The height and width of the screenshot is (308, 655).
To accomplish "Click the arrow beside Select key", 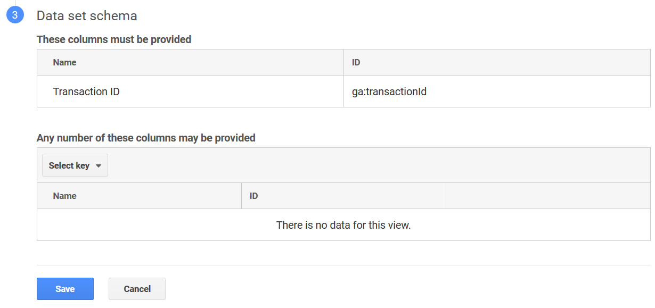I will [98, 166].
